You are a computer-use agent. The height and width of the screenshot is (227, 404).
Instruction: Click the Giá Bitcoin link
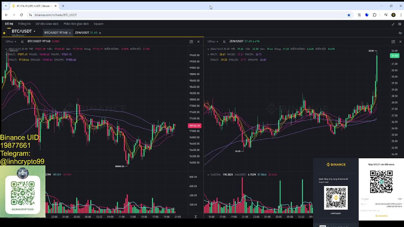pyautogui.click(x=18, y=35)
